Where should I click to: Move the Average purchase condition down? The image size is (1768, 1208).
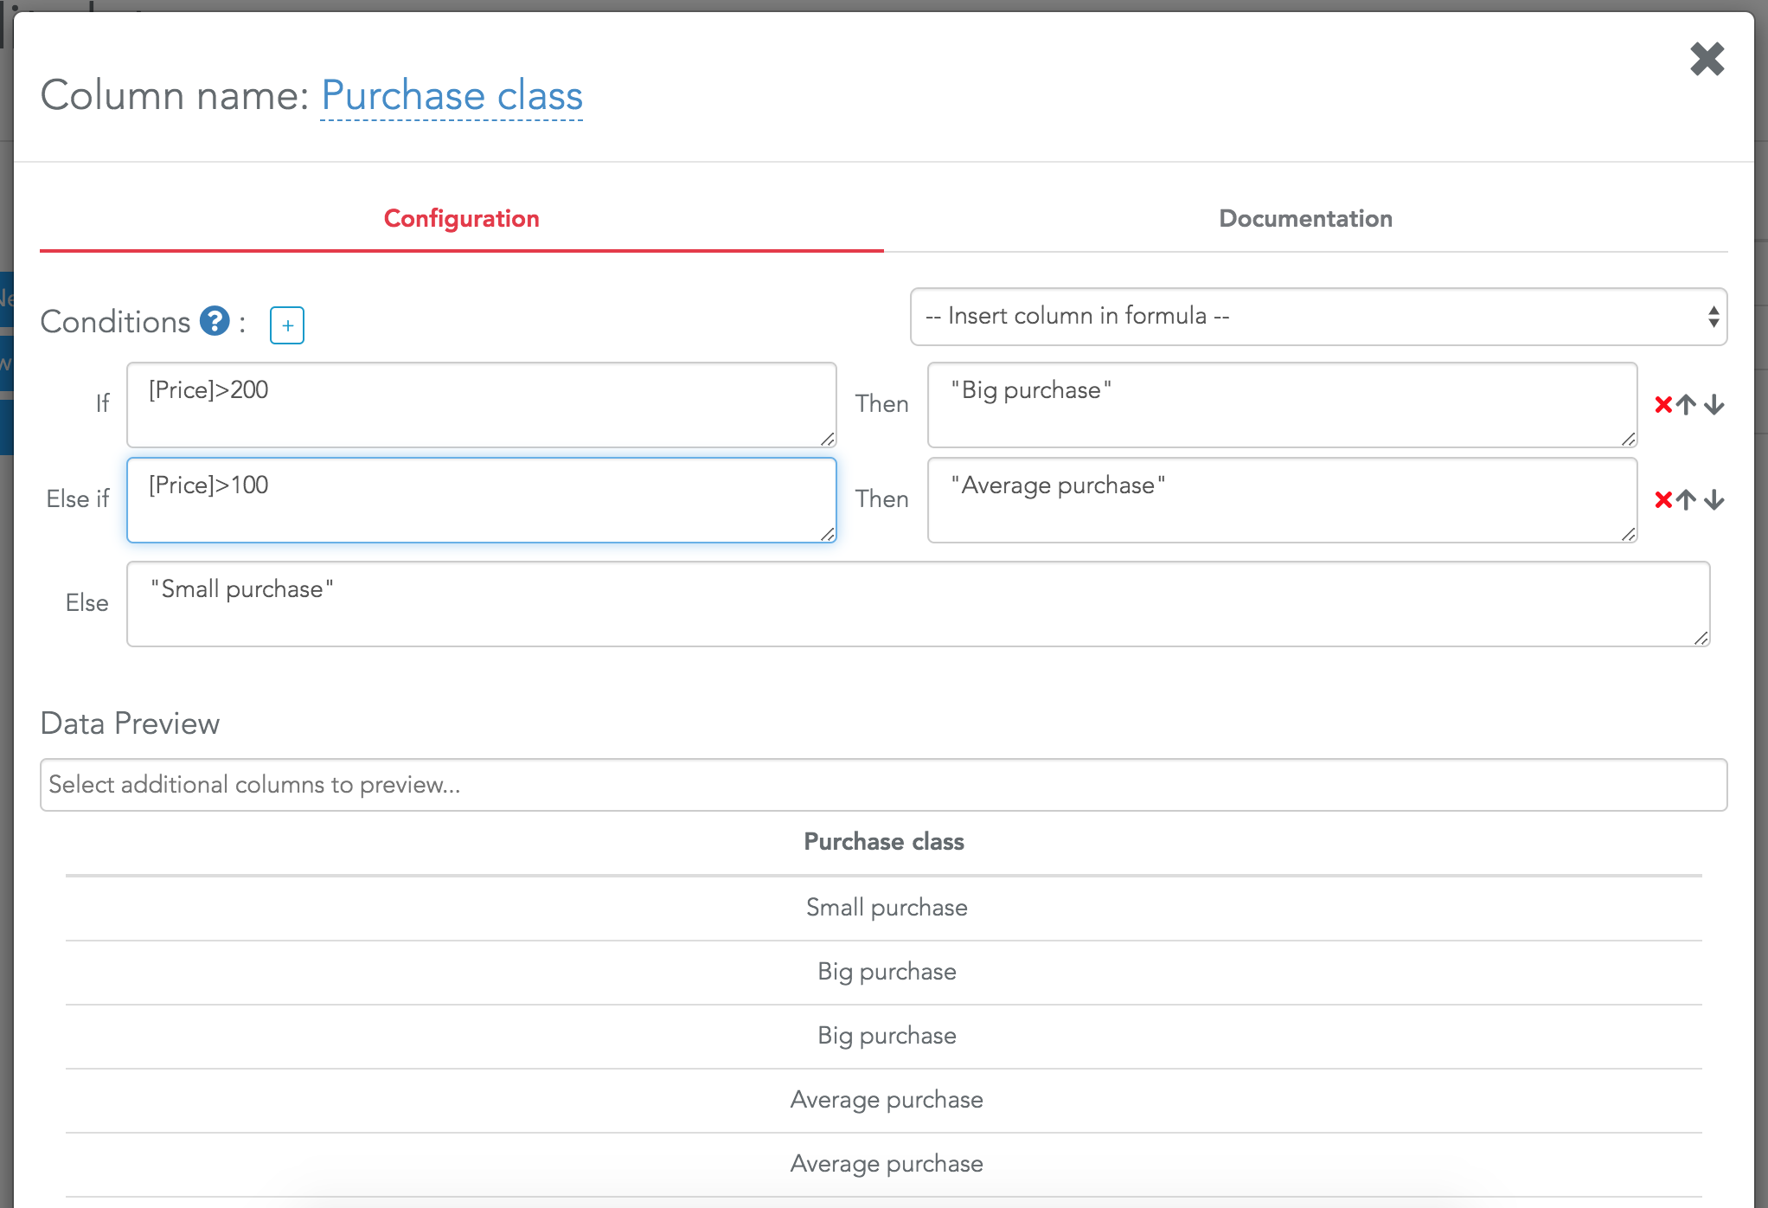click(x=1714, y=499)
